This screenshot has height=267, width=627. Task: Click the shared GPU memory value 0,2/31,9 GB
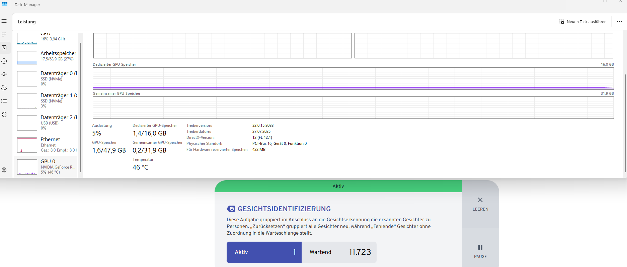click(149, 150)
